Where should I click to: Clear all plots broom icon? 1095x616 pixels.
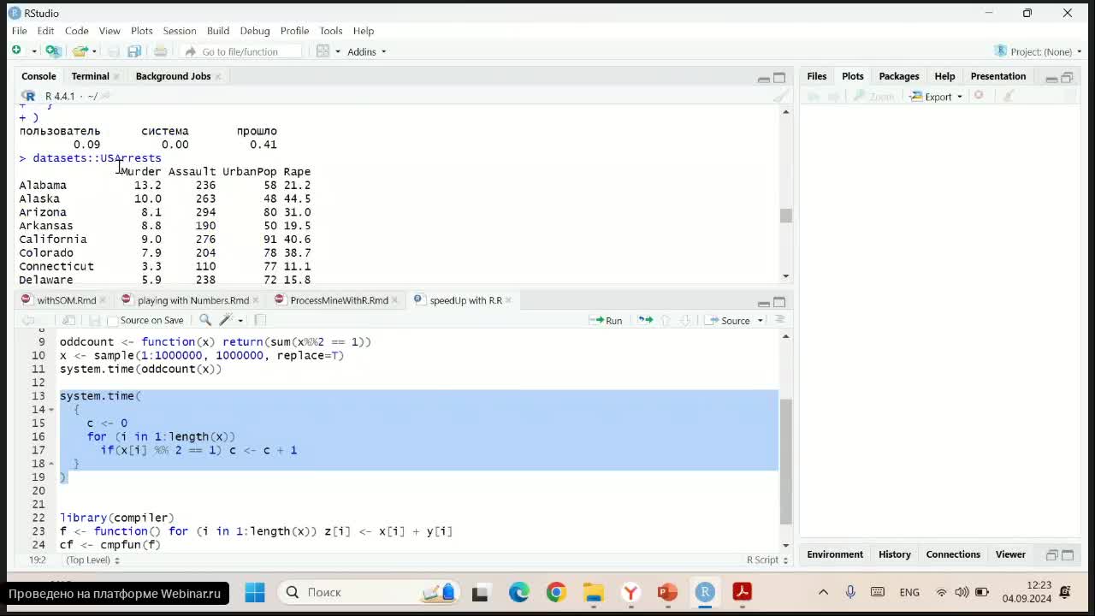1009,96
